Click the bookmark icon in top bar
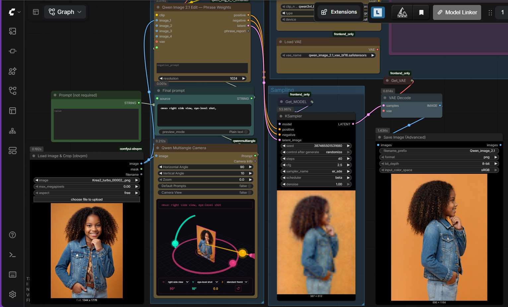 tap(421, 12)
